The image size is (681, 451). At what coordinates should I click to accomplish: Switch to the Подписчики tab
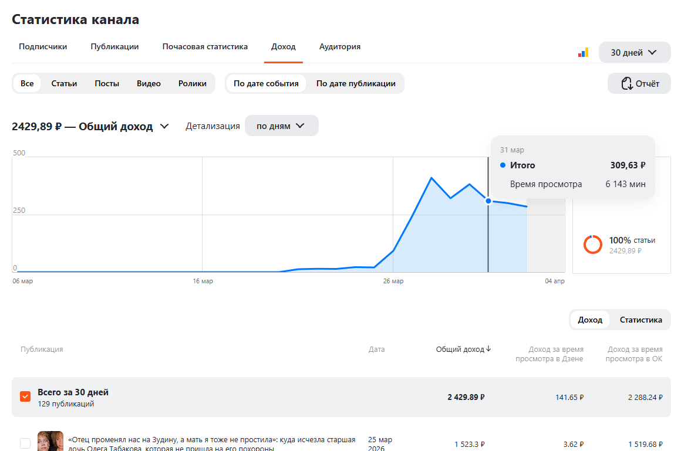tap(43, 46)
